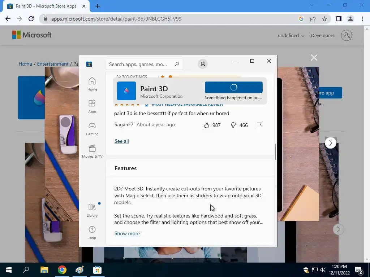Click the reviewer name SaganE7
Viewport: 370px width, 277px height.
click(124, 124)
